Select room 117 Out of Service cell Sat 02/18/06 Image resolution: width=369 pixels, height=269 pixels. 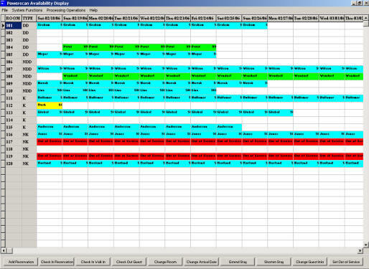click(x=50, y=142)
